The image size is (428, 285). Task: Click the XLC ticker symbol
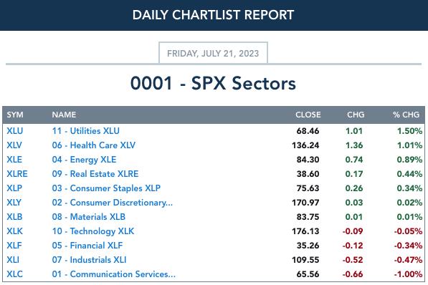click(x=15, y=274)
